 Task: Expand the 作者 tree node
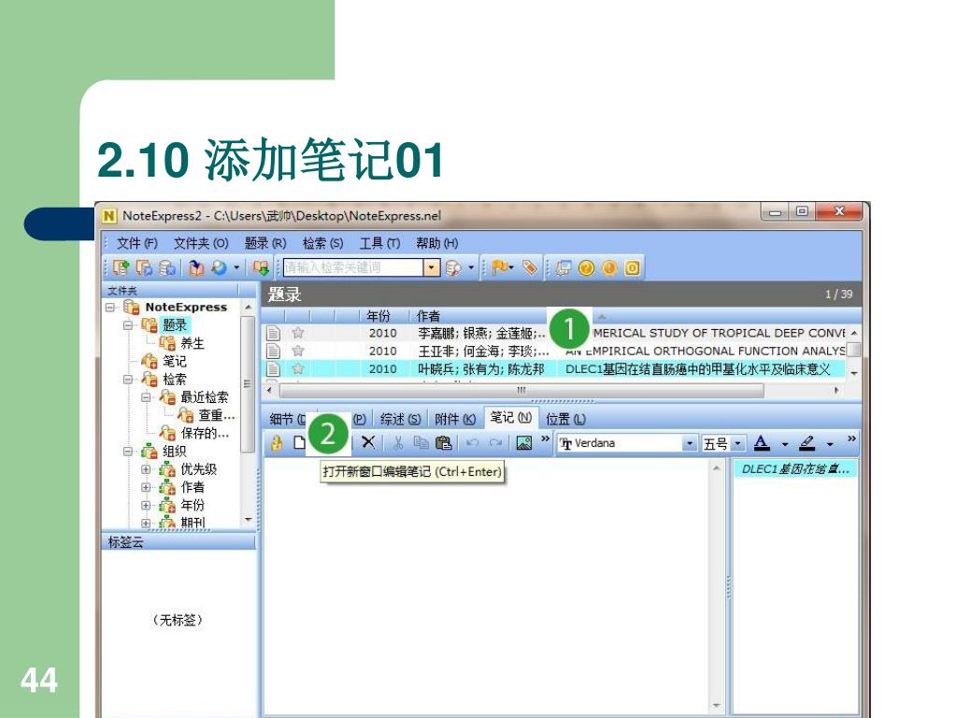146,487
